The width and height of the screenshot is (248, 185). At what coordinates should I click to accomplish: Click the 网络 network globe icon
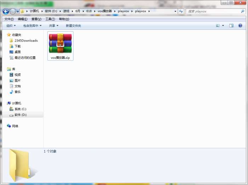coord(9,126)
